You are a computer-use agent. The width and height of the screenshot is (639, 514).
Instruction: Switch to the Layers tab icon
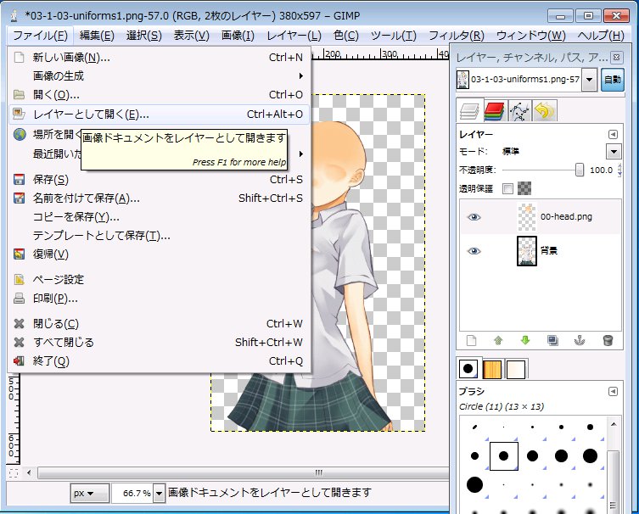click(x=469, y=110)
